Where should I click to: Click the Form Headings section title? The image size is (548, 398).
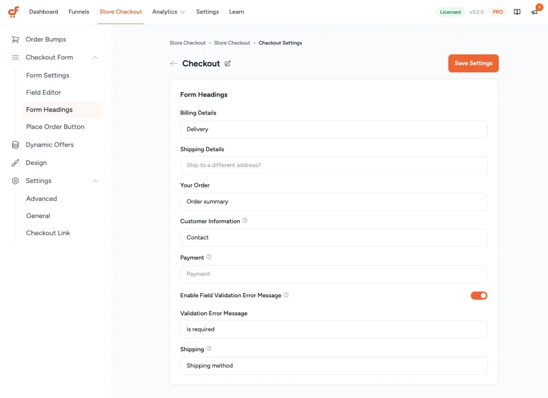tap(204, 95)
